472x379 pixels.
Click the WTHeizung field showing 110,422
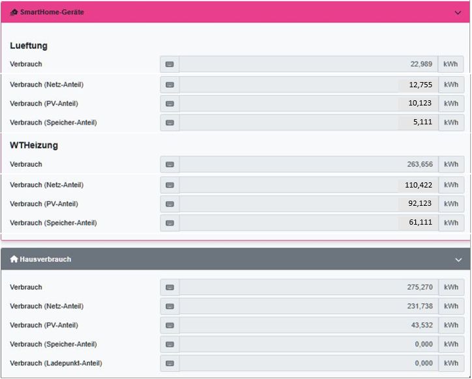pos(308,185)
